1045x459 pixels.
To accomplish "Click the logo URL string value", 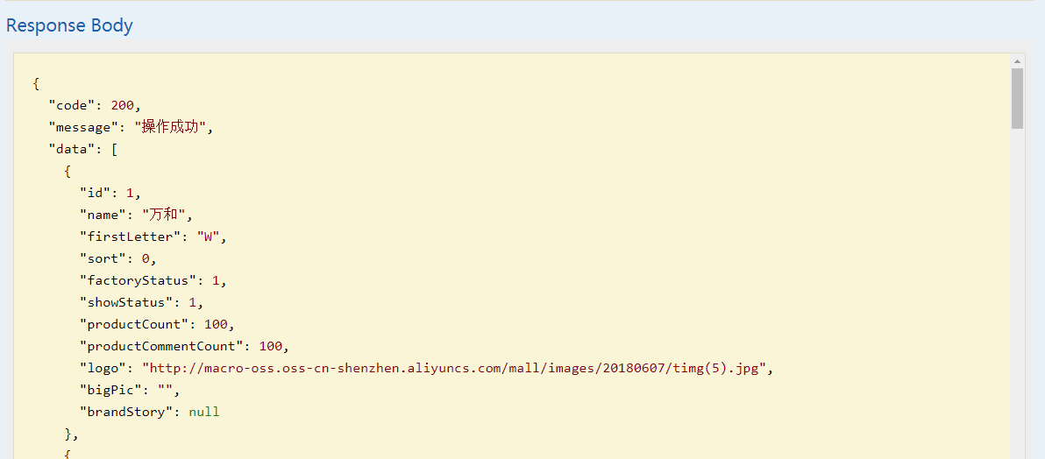I will point(457,368).
